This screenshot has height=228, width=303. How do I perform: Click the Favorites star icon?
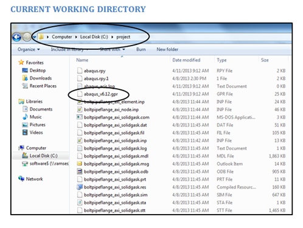click(x=21, y=62)
